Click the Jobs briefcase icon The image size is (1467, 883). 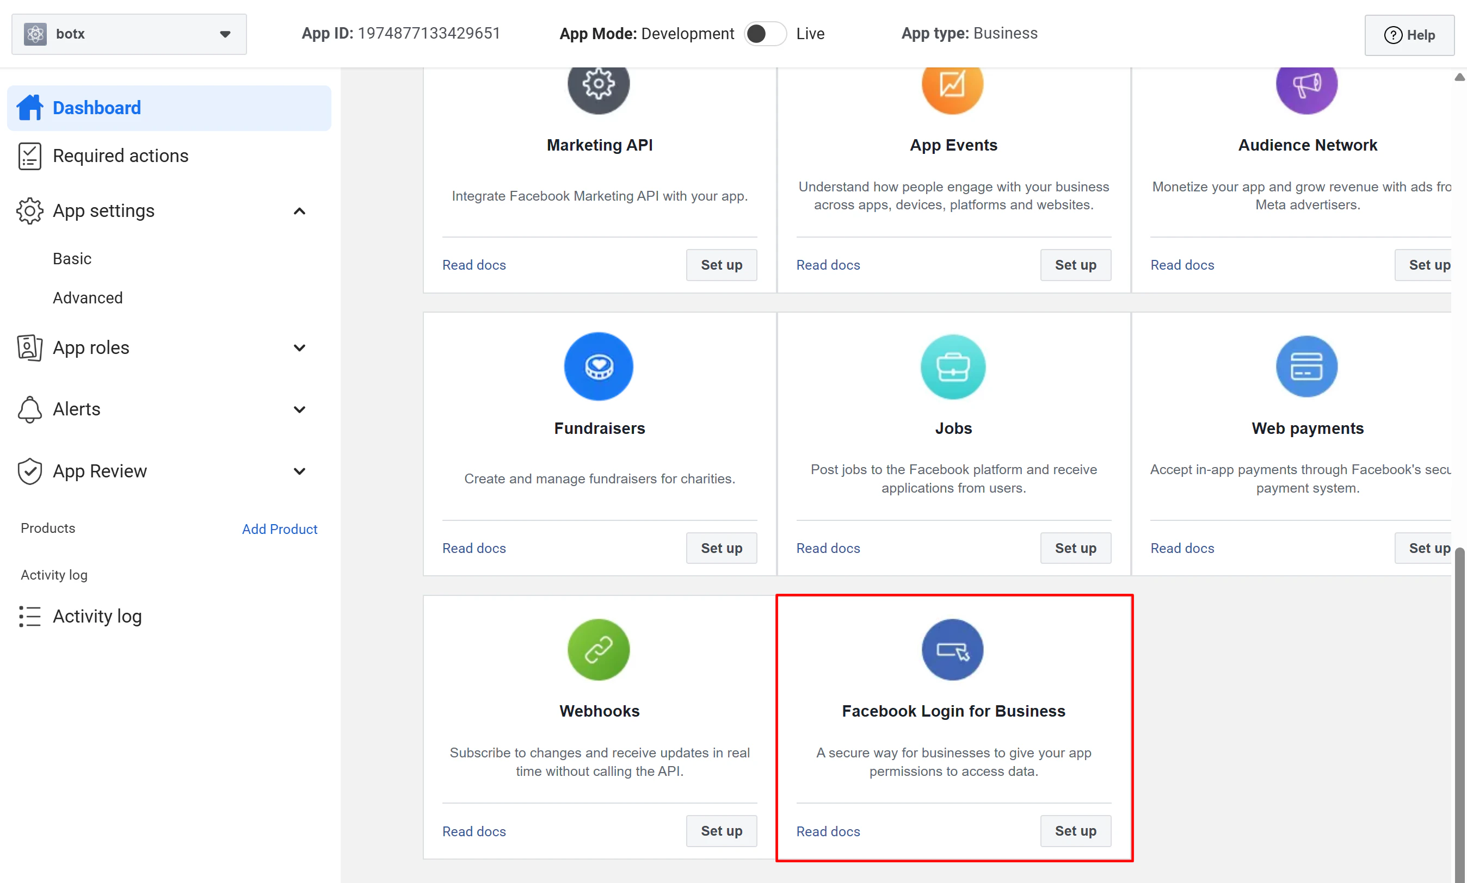pyautogui.click(x=953, y=366)
